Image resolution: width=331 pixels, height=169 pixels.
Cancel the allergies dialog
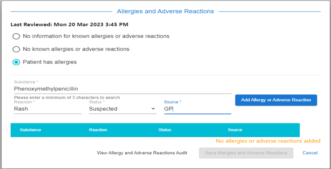click(310, 153)
